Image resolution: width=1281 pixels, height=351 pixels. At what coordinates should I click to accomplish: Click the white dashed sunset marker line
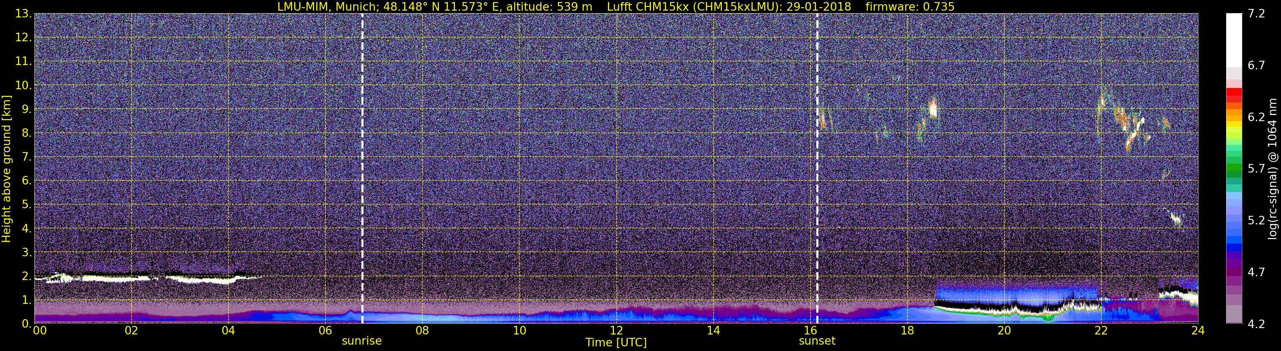pos(817,169)
